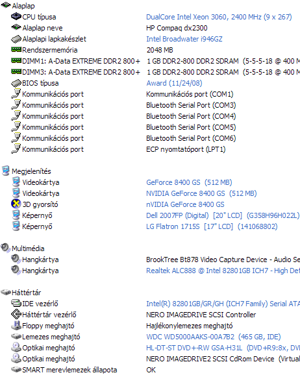The width and height of the screenshot is (300, 375).
Task: Open the GeForce 8400 GS (512 MB) link
Action: point(189,182)
